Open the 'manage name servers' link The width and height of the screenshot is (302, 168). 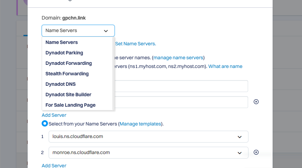pyautogui.click(x=178, y=58)
